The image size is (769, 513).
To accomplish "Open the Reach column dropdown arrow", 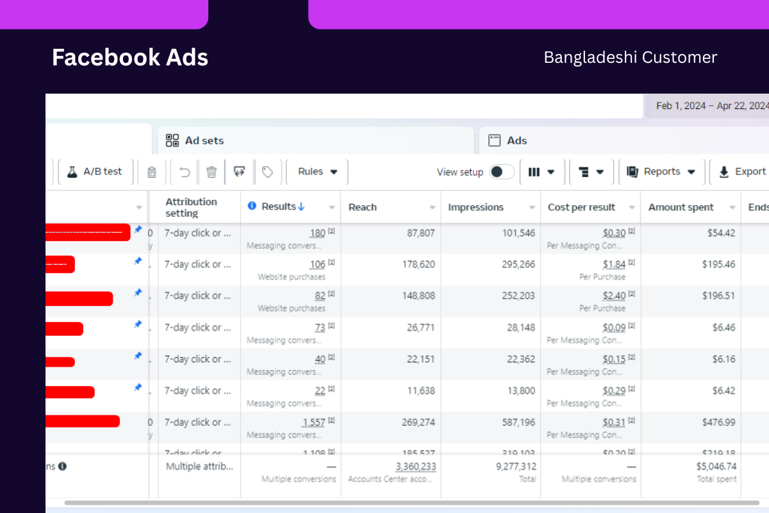I will point(433,208).
